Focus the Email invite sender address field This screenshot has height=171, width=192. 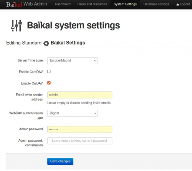80,95
